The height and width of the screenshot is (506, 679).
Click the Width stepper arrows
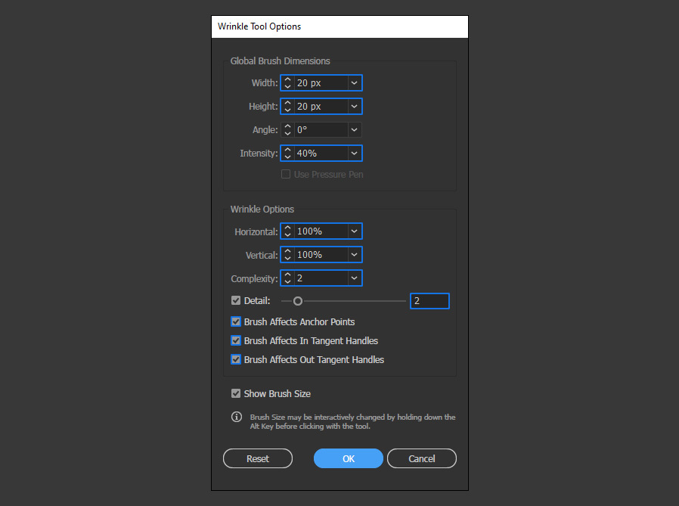coord(287,82)
